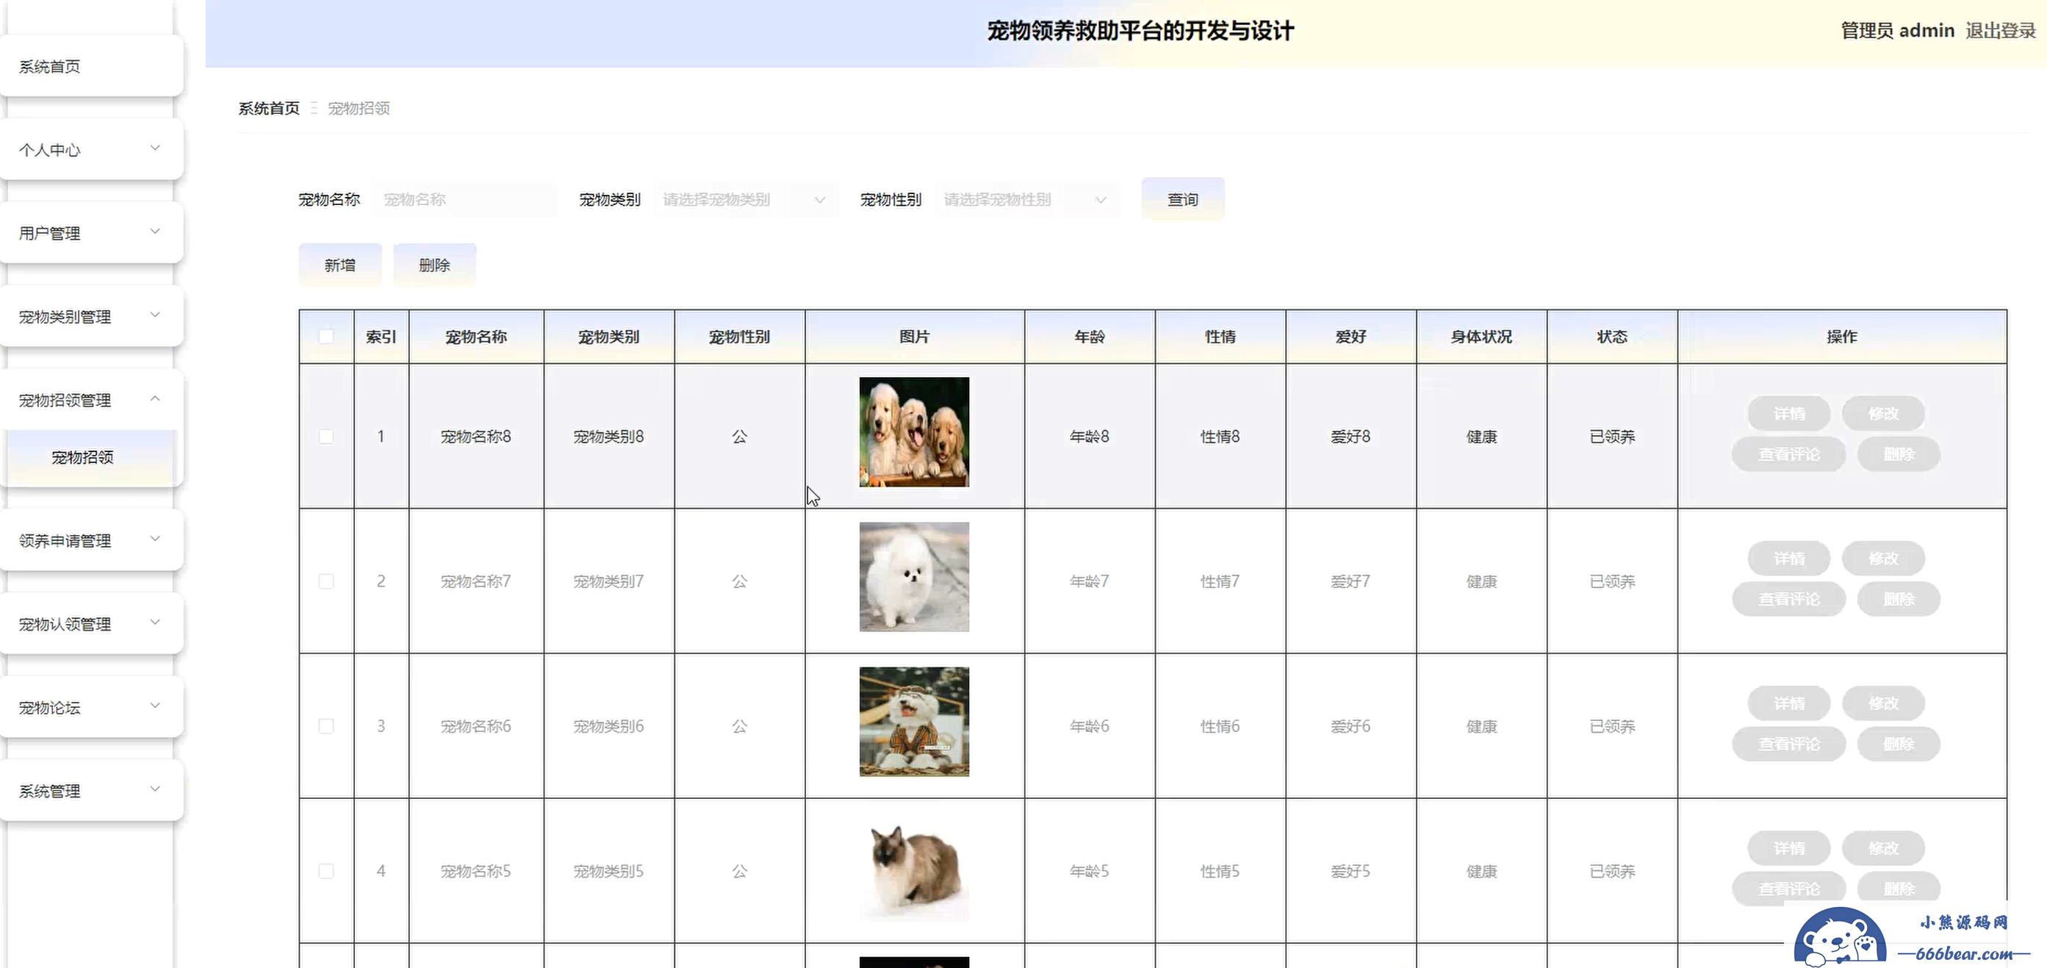Viewport: 2047px width, 968px height.
Task: Expand the 领养申请管理 menu chevron
Action: pyautogui.click(x=155, y=539)
